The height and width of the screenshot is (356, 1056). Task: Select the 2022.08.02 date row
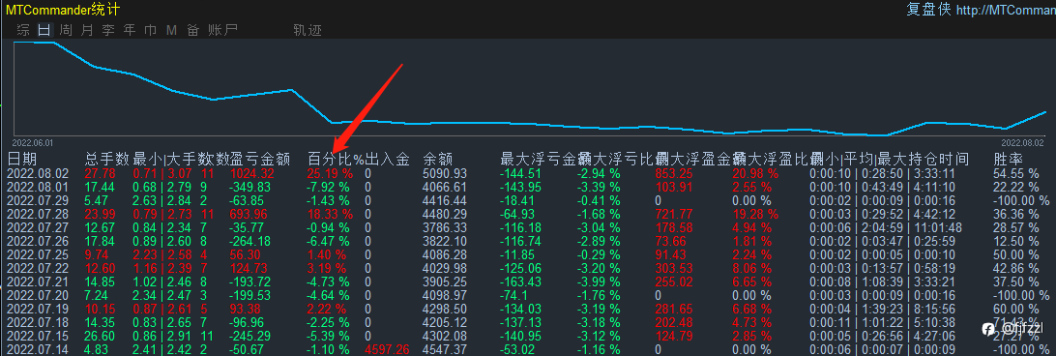point(528,173)
